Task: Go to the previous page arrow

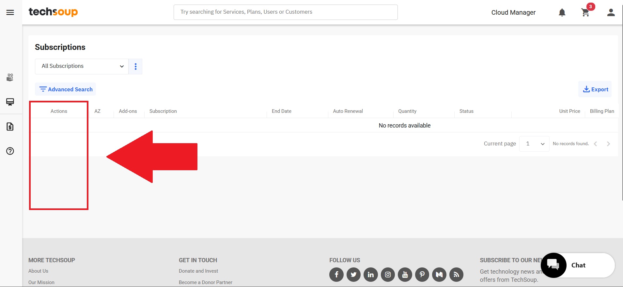Action: pyautogui.click(x=596, y=144)
